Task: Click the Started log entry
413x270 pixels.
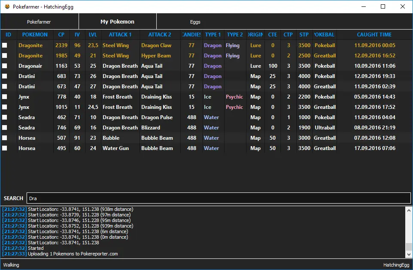Action: click(23, 248)
